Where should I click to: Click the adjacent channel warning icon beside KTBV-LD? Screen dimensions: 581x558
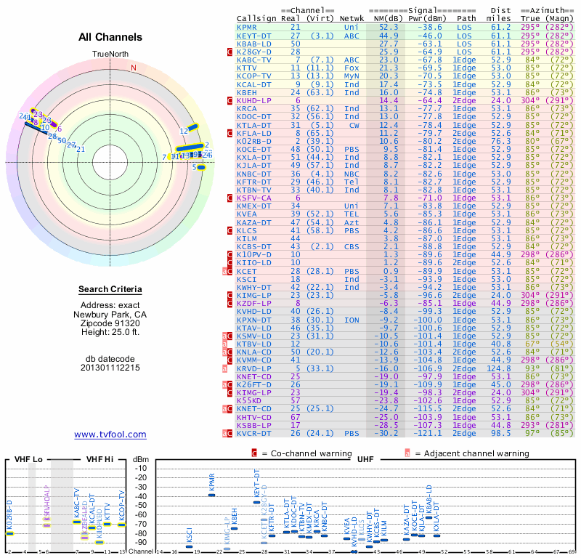pos(226,344)
